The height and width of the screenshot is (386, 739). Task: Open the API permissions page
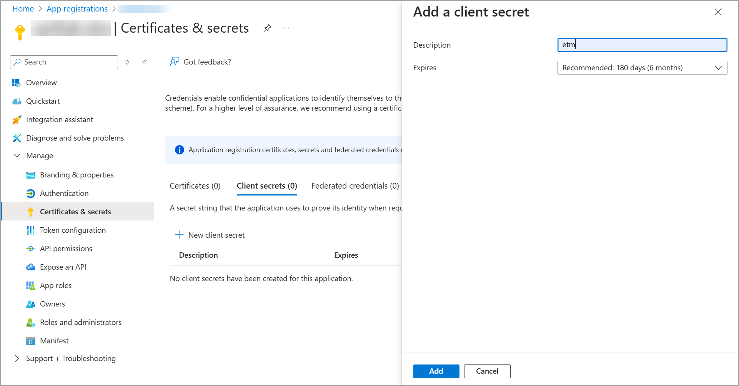pyautogui.click(x=66, y=248)
